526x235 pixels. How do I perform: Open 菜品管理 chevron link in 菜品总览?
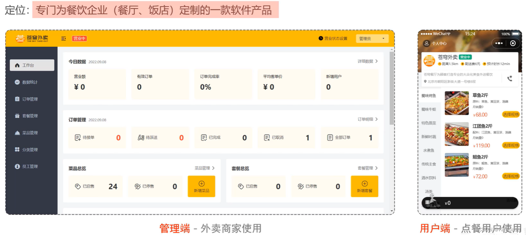tap(205, 168)
